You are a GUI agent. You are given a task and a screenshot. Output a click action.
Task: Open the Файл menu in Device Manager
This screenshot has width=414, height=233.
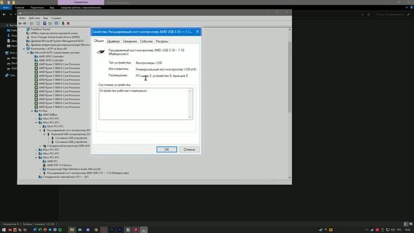pyautogui.click(x=23, y=18)
